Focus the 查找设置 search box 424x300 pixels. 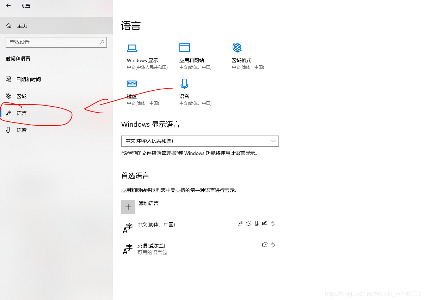(x=56, y=42)
